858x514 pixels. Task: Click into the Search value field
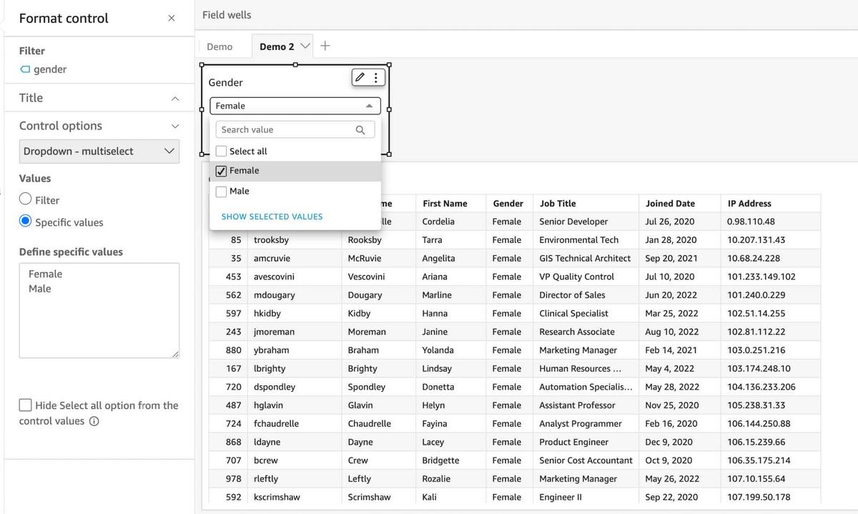(286, 129)
